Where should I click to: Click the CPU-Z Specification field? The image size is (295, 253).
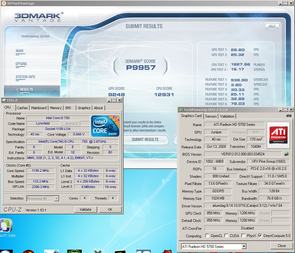tap(72, 141)
